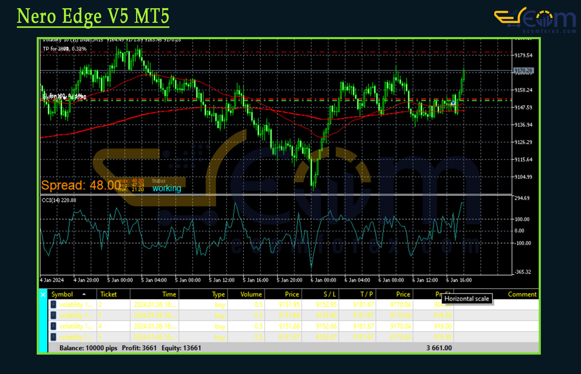
Task: Click the current price label 9170.28
Action: click(524, 70)
